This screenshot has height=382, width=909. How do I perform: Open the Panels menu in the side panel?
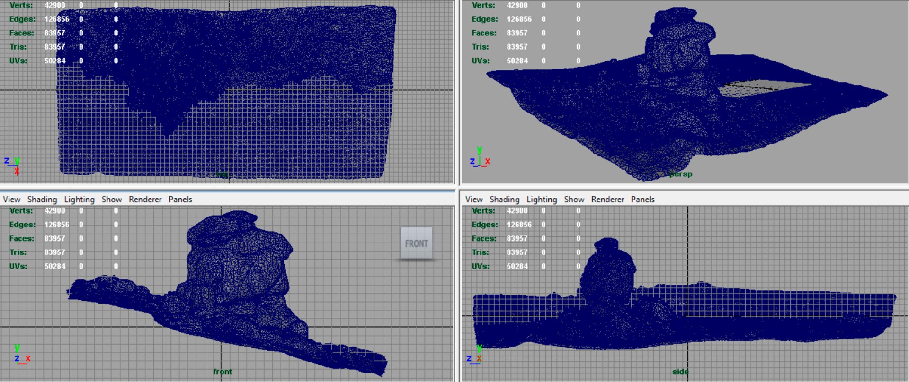643,200
